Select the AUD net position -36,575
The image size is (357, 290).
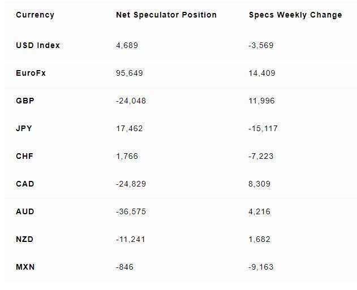click(x=131, y=211)
